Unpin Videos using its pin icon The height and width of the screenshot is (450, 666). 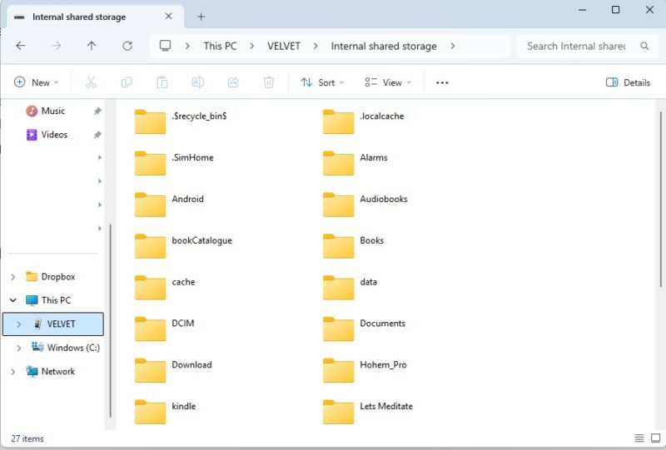coord(97,135)
